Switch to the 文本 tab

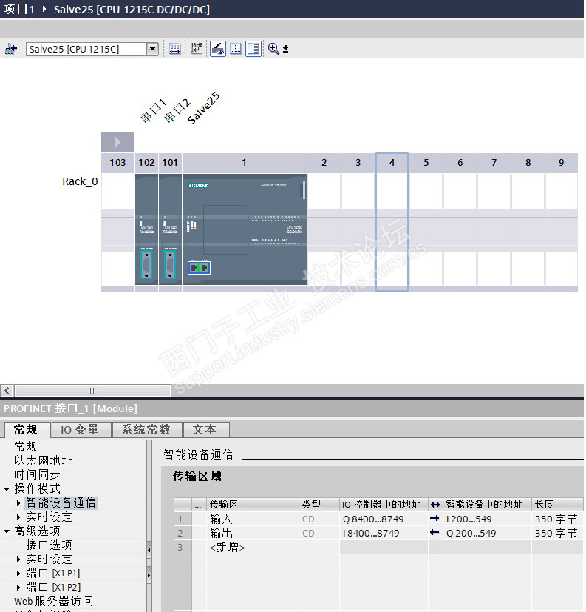205,430
